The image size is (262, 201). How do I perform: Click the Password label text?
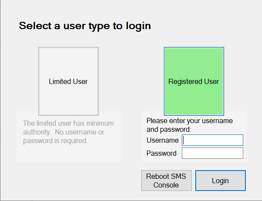[161, 153]
